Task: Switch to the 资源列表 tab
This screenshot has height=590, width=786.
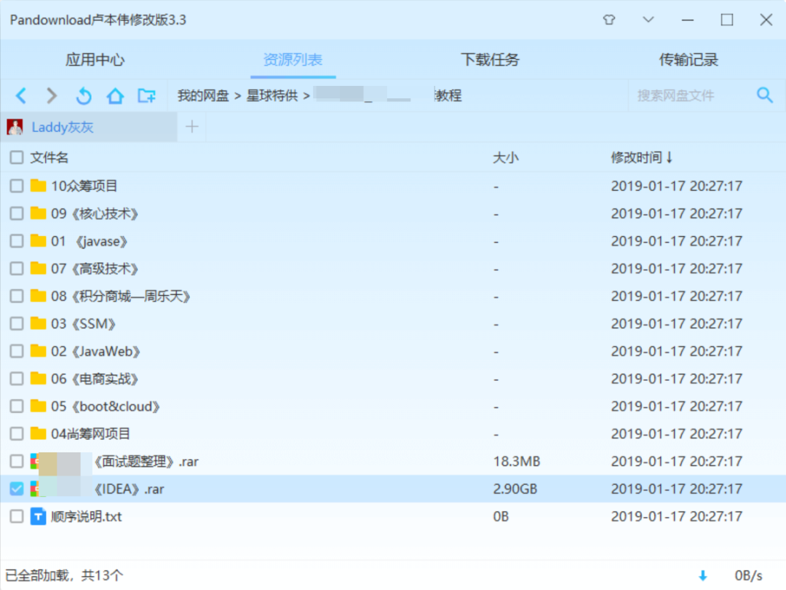Action: point(293,60)
